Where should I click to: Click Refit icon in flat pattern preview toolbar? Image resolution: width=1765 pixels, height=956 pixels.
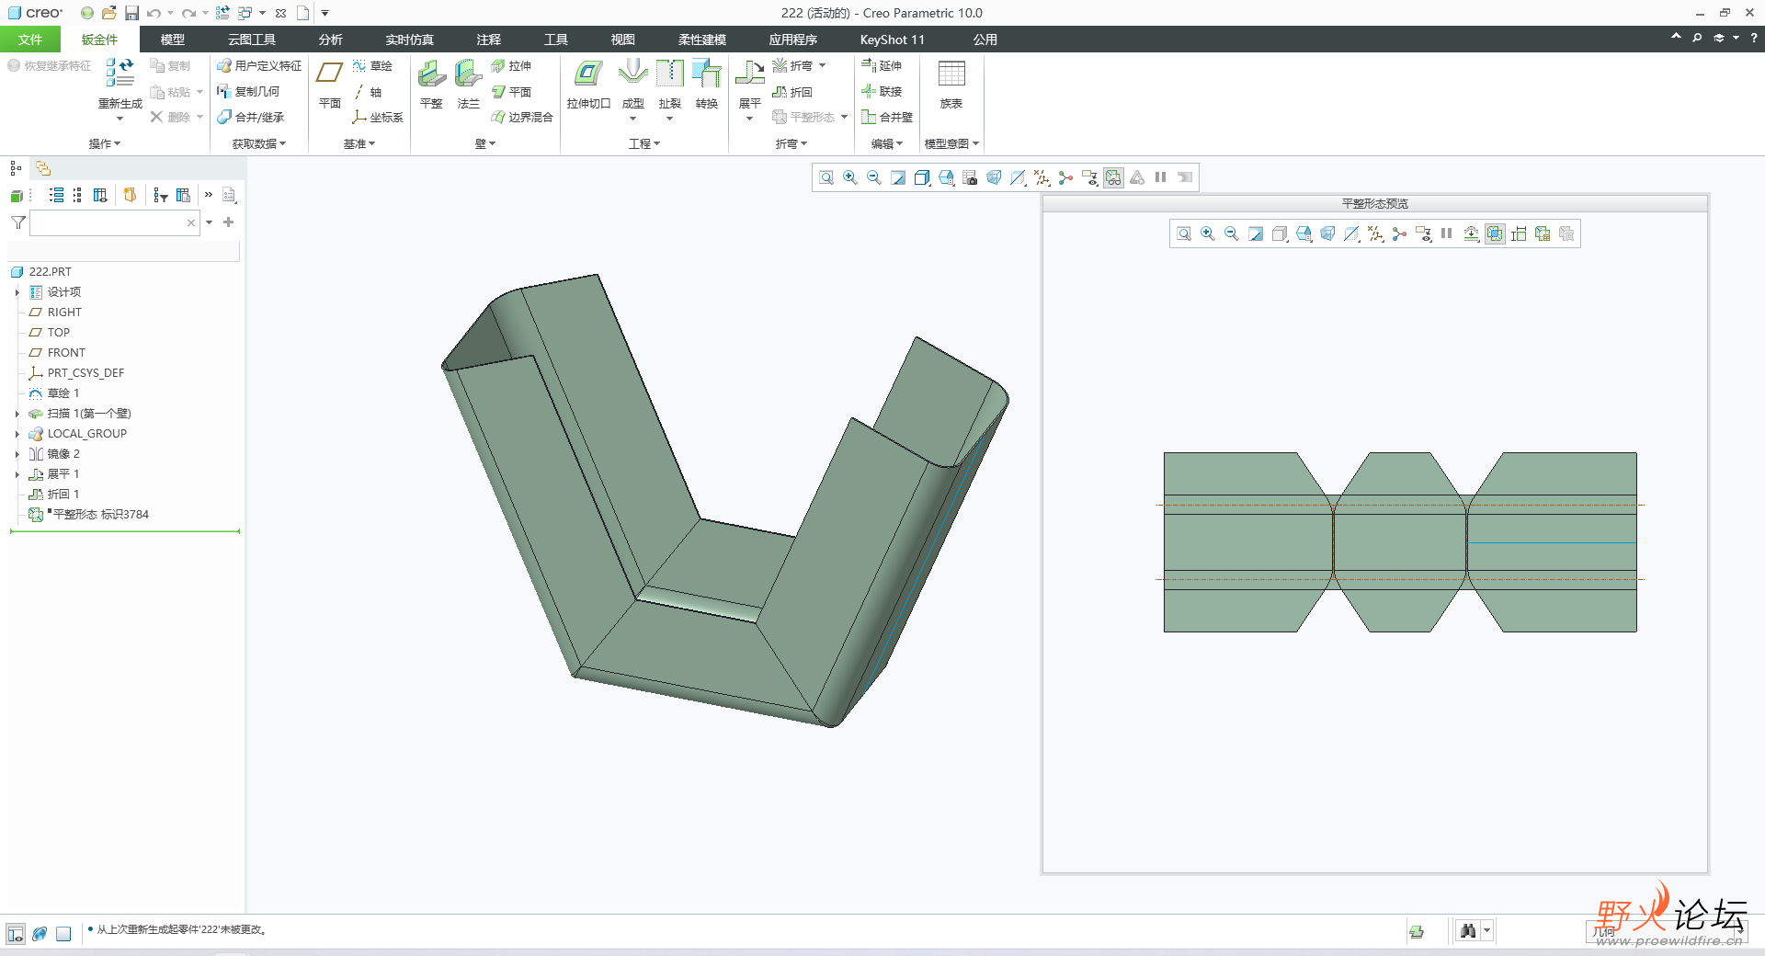pyautogui.click(x=1184, y=233)
